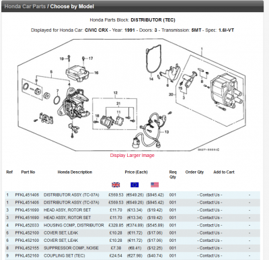This screenshot has width=269, height=260.
Task: Open the Display Larger Image link
Action: point(132,156)
